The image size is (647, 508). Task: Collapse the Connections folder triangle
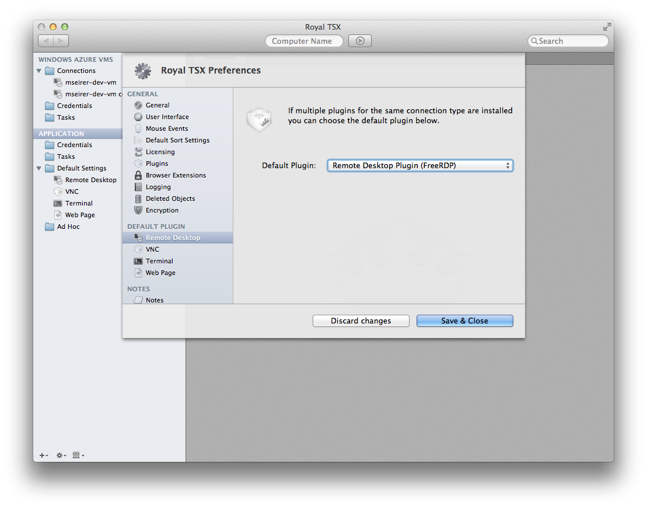39,71
